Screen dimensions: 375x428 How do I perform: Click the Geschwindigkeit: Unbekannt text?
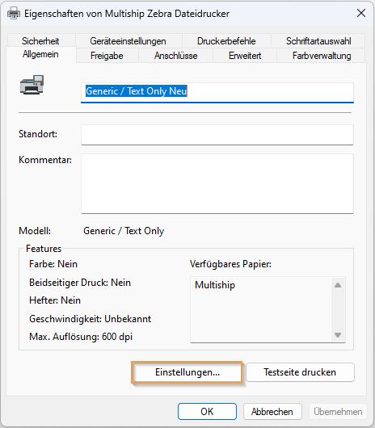coord(91,319)
